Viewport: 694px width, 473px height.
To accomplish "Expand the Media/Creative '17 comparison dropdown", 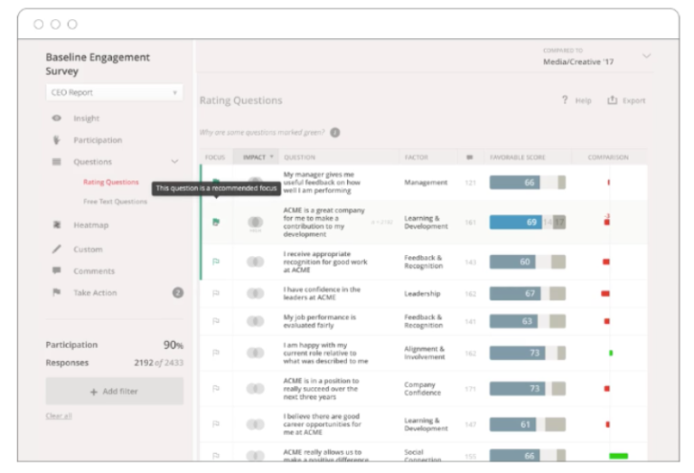I will [x=646, y=56].
